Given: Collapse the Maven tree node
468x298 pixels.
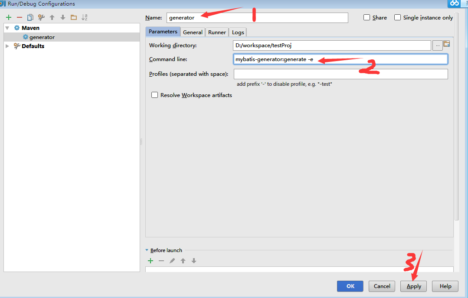Looking at the screenshot, I should point(7,28).
